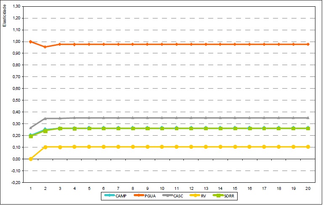Click PGUA data point at period 2
The image size is (323, 205).
[45, 47]
